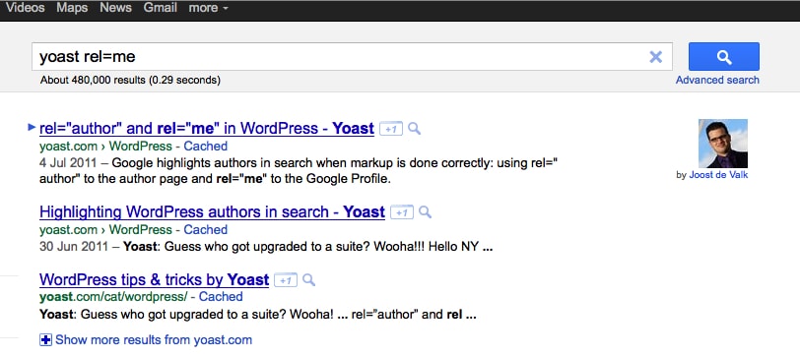
Task: Open Joost de Valk author profile link
Action: [718, 175]
